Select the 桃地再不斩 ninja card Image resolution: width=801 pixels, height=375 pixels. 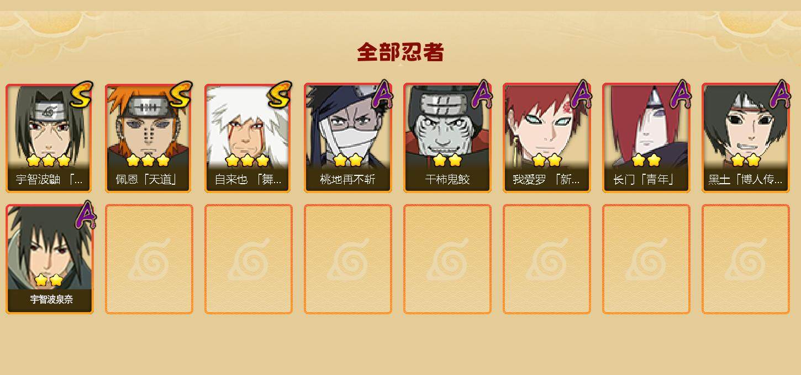[347, 138]
